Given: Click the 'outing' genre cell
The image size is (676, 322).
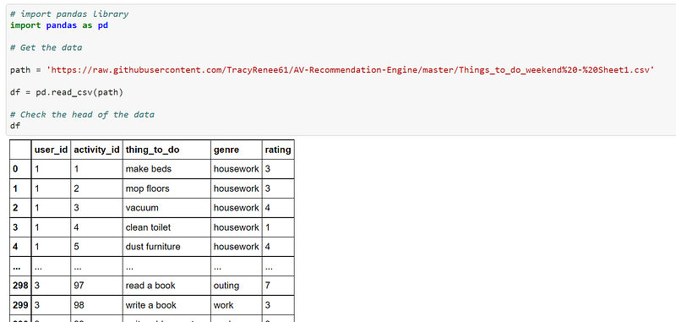Looking at the screenshot, I should point(237,286).
